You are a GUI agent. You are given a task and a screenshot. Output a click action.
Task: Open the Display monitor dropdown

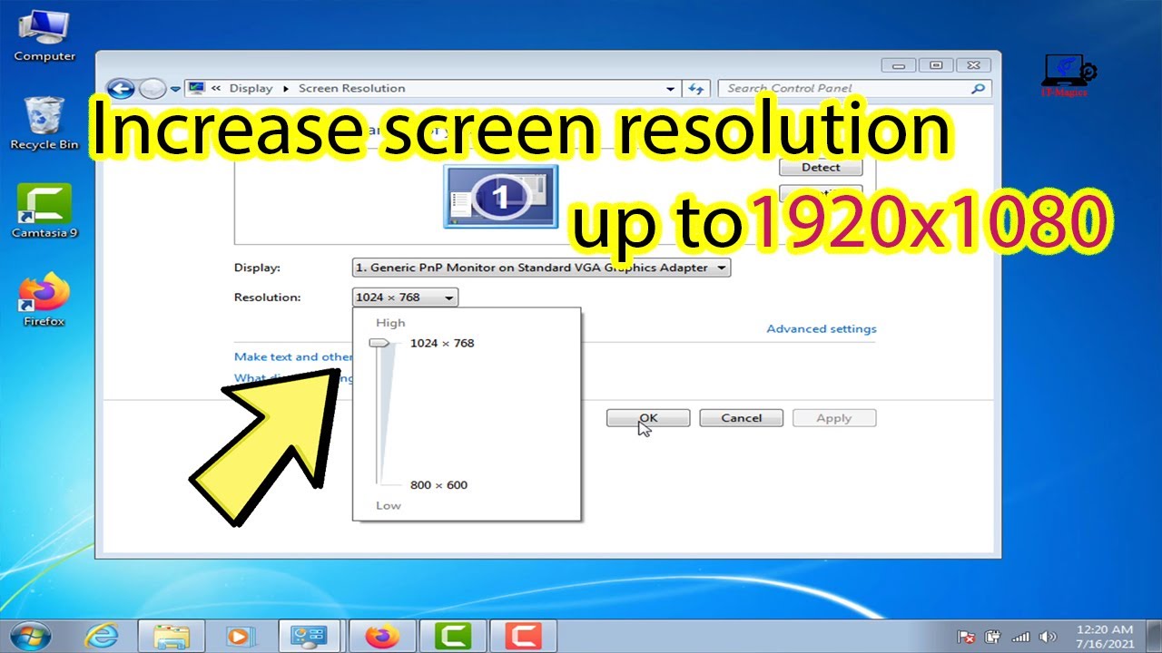pos(541,268)
